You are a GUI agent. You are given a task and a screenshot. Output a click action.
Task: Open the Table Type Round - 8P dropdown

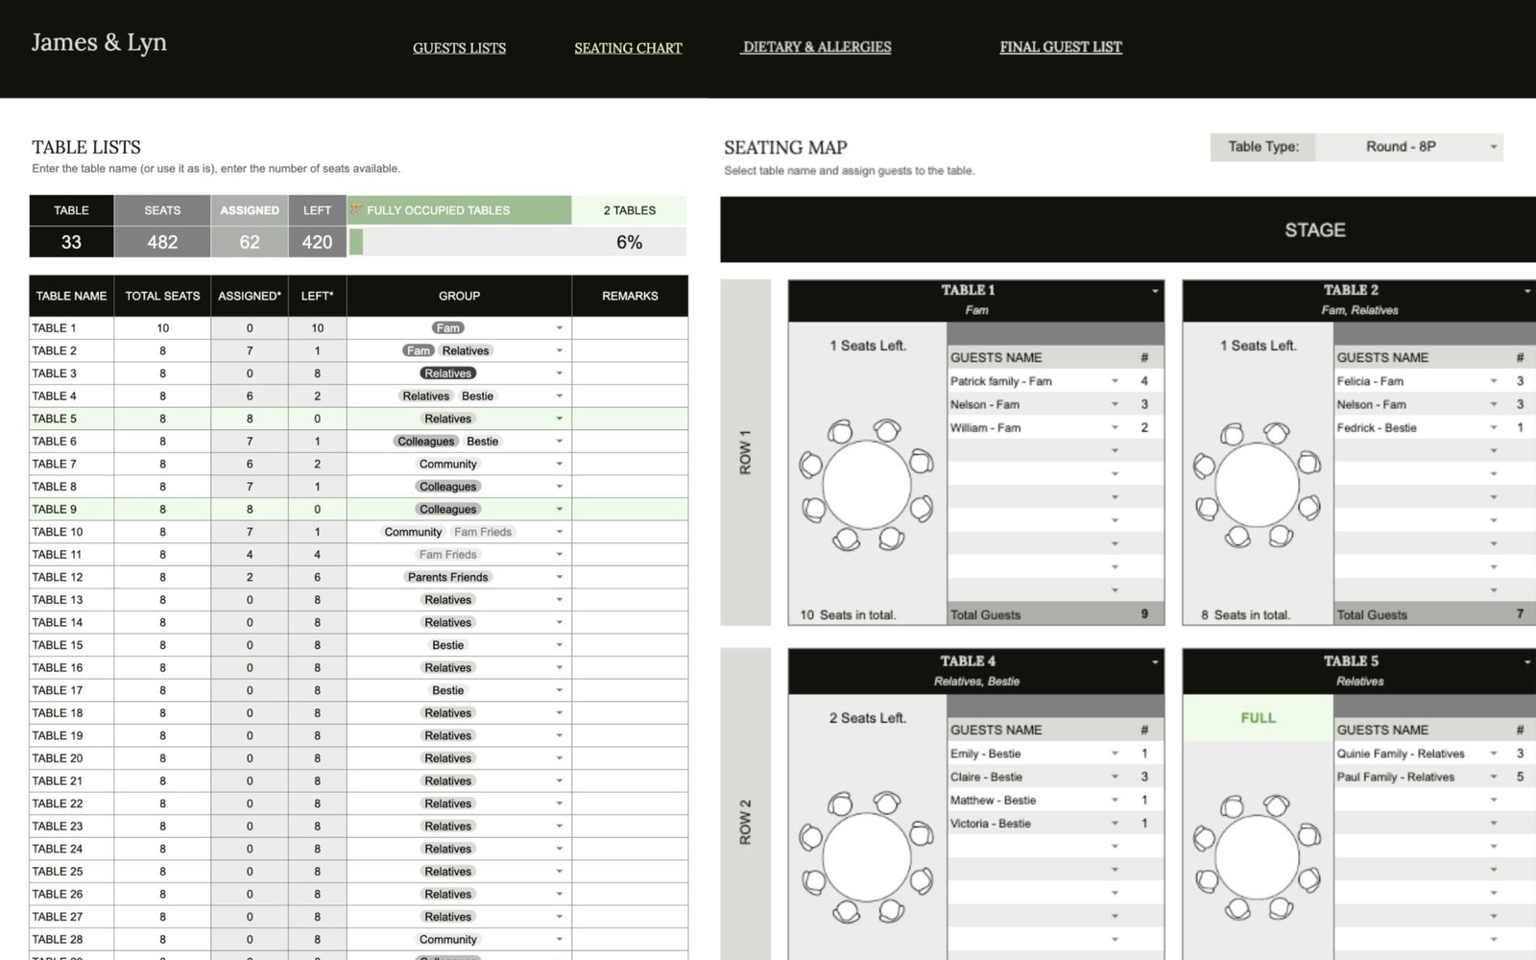1493,147
